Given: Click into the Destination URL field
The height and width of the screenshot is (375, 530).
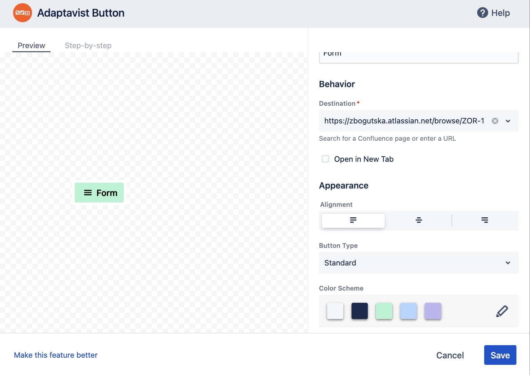Looking at the screenshot, I should 404,121.
